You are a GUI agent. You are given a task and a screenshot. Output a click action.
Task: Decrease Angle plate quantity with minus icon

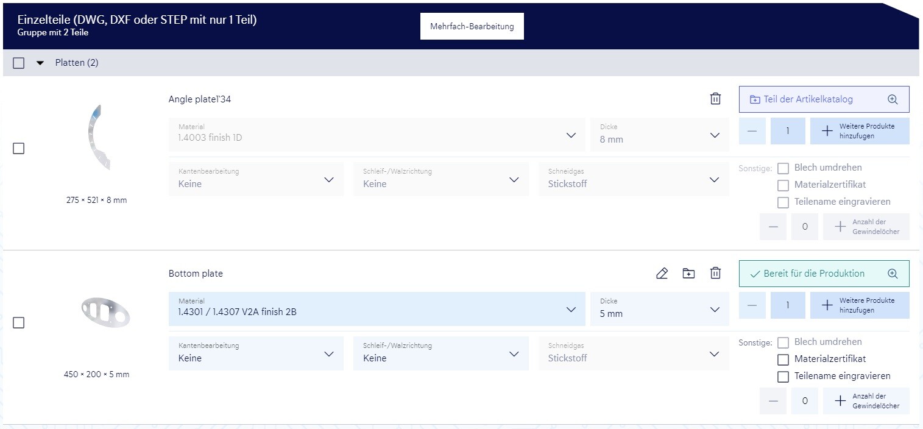[x=752, y=131]
